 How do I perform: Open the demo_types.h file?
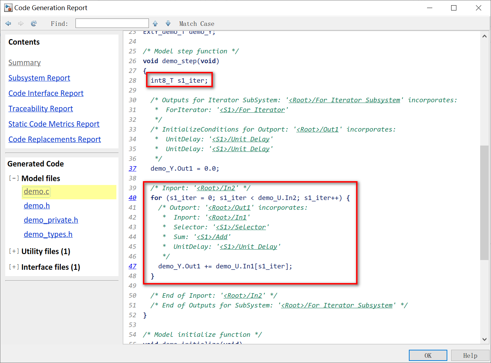tap(48, 235)
